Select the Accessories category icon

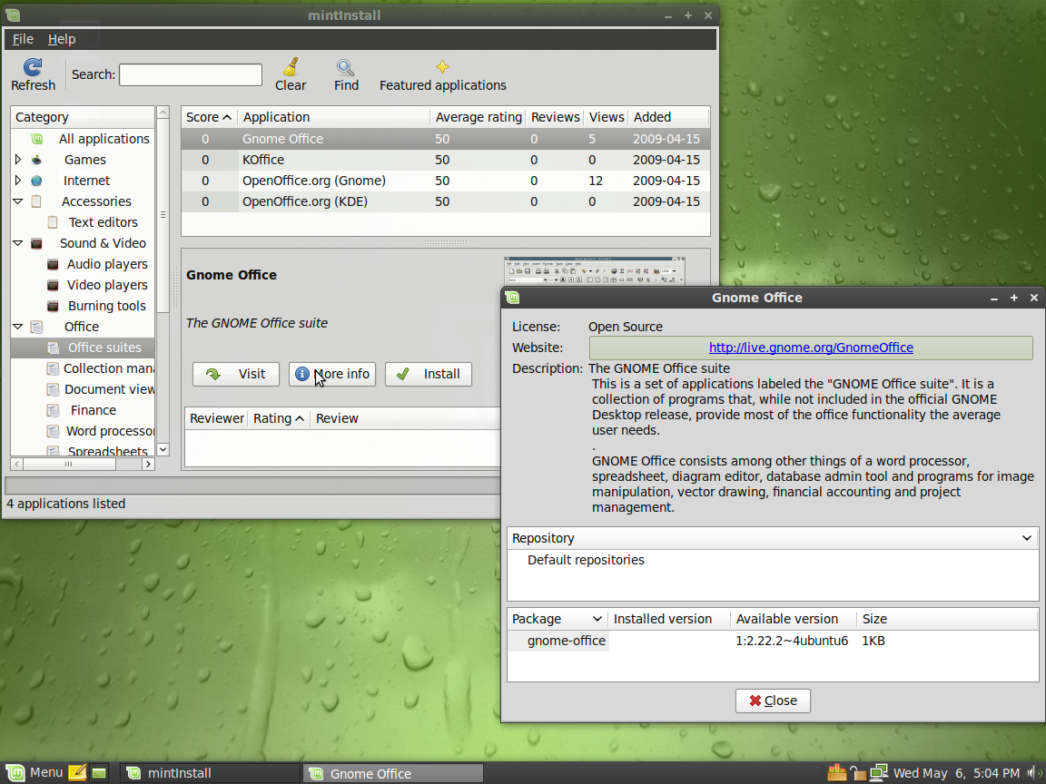(x=36, y=201)
